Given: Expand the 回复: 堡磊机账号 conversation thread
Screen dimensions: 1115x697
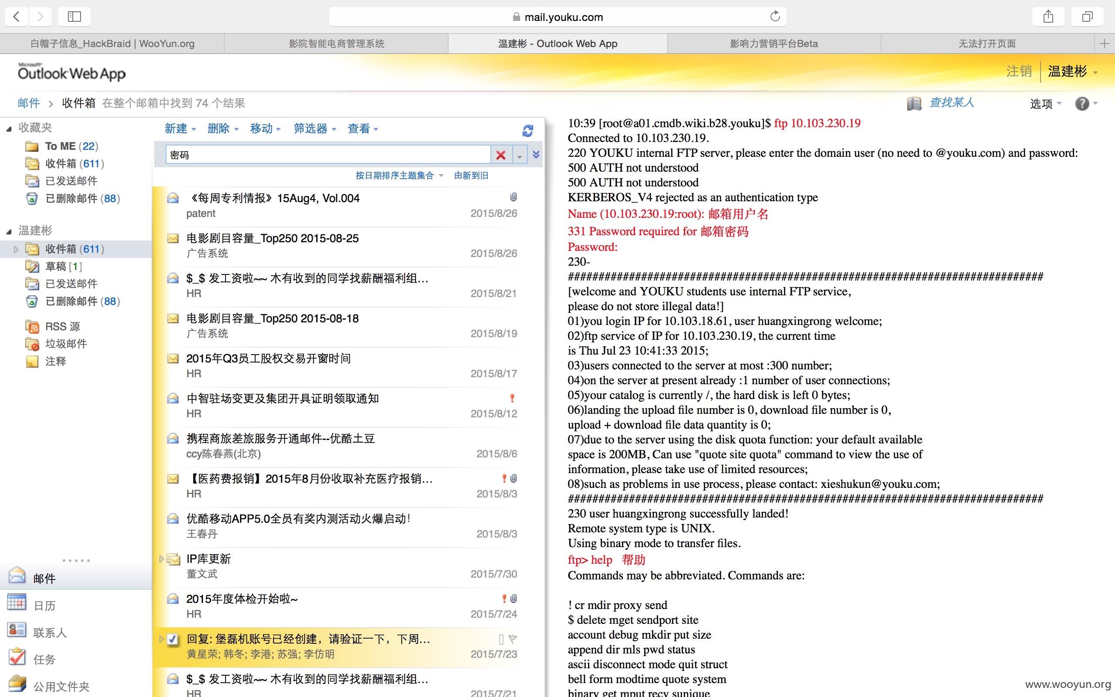Looking at the screenshot, I should [161, 639].
